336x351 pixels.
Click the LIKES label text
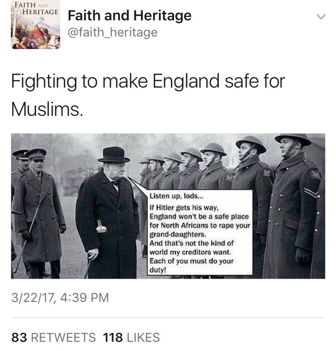coord(143,337)
